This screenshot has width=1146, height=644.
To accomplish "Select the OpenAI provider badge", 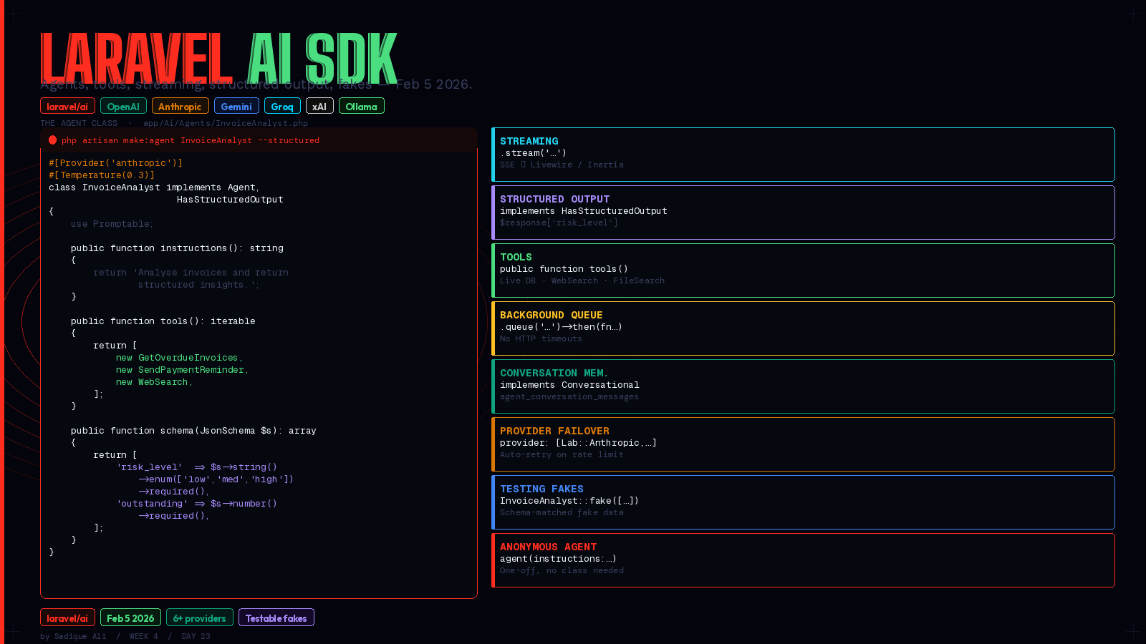I will [123, 105].
